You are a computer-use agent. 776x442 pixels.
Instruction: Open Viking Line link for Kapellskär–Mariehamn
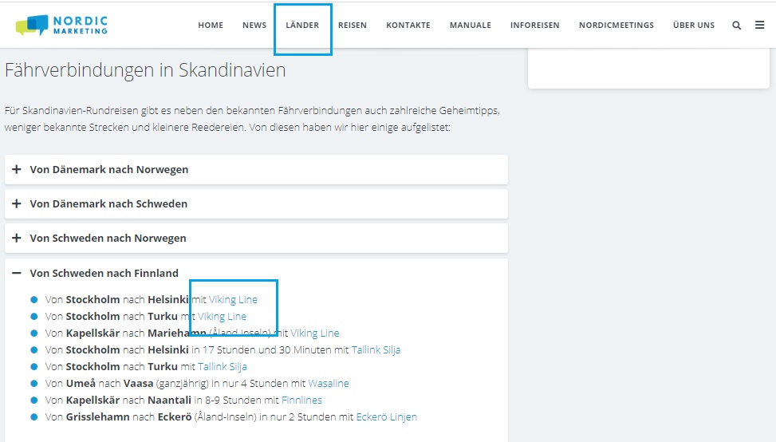(x=315, y=333)
